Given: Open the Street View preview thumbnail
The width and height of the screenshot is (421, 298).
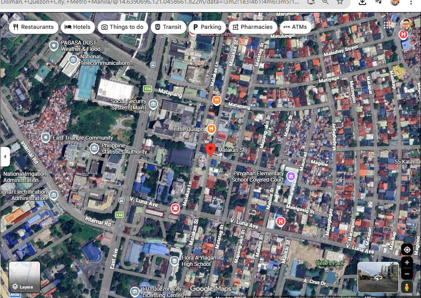Looking at the screenshot, I should 378,278.
